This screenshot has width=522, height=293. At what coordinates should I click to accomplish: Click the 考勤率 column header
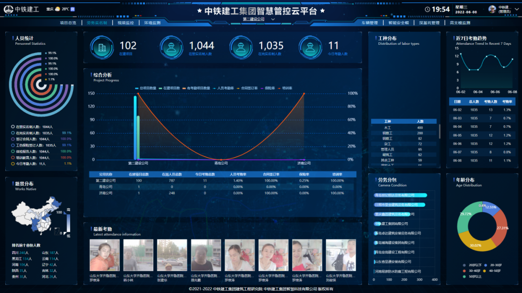[507, 102]
